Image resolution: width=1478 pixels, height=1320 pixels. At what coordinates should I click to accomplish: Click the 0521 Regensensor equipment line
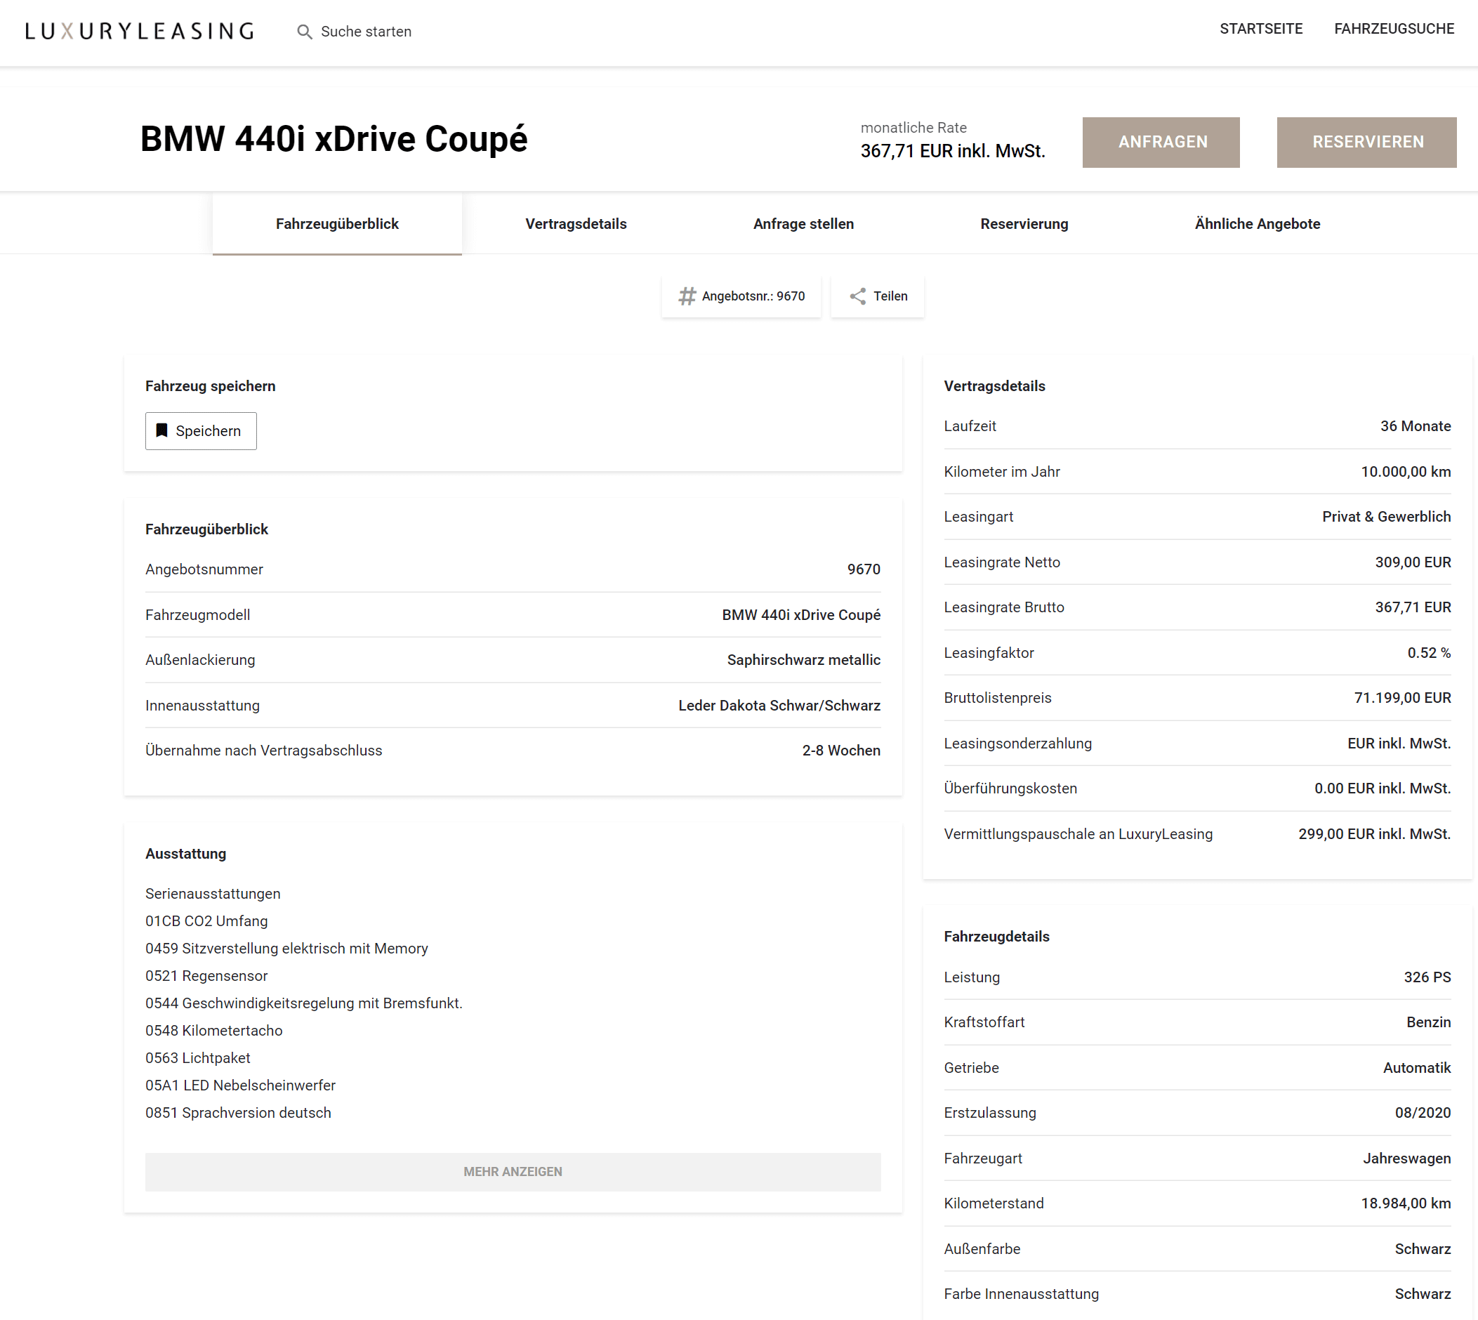tap(206, 976)
